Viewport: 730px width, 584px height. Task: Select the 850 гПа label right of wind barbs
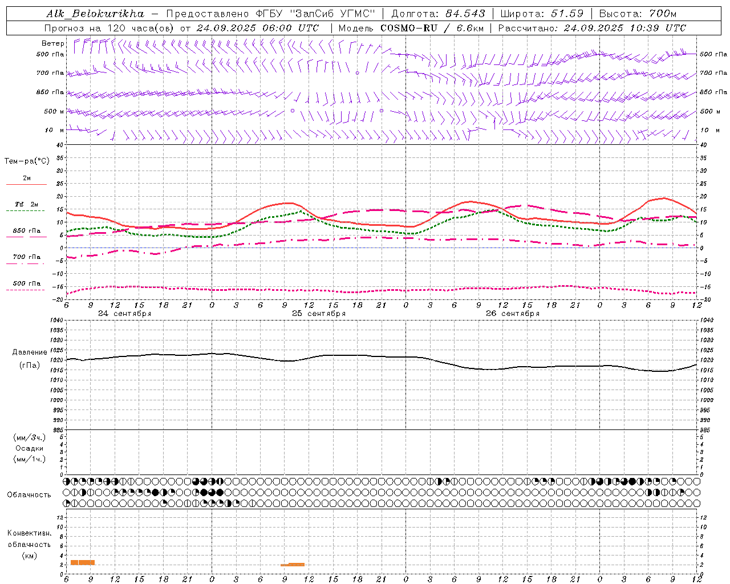click(x=713, y=92)
